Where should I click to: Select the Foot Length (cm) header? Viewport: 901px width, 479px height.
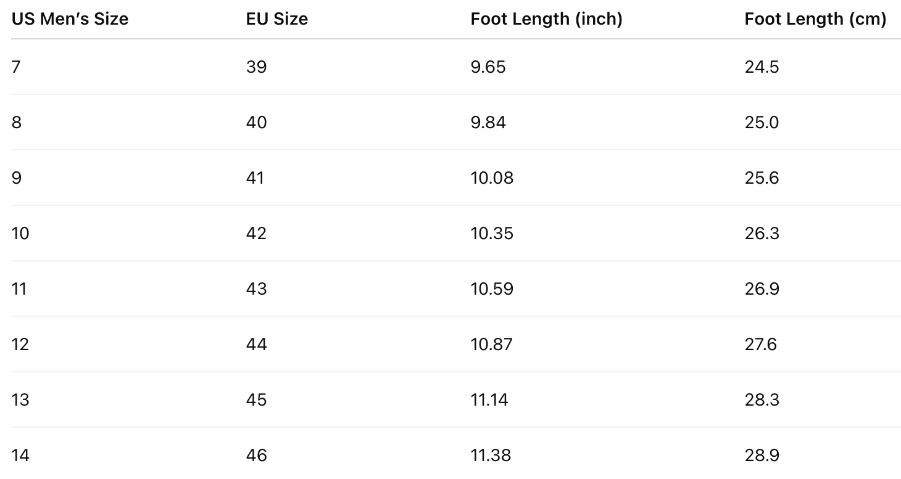tap(815, 19)
